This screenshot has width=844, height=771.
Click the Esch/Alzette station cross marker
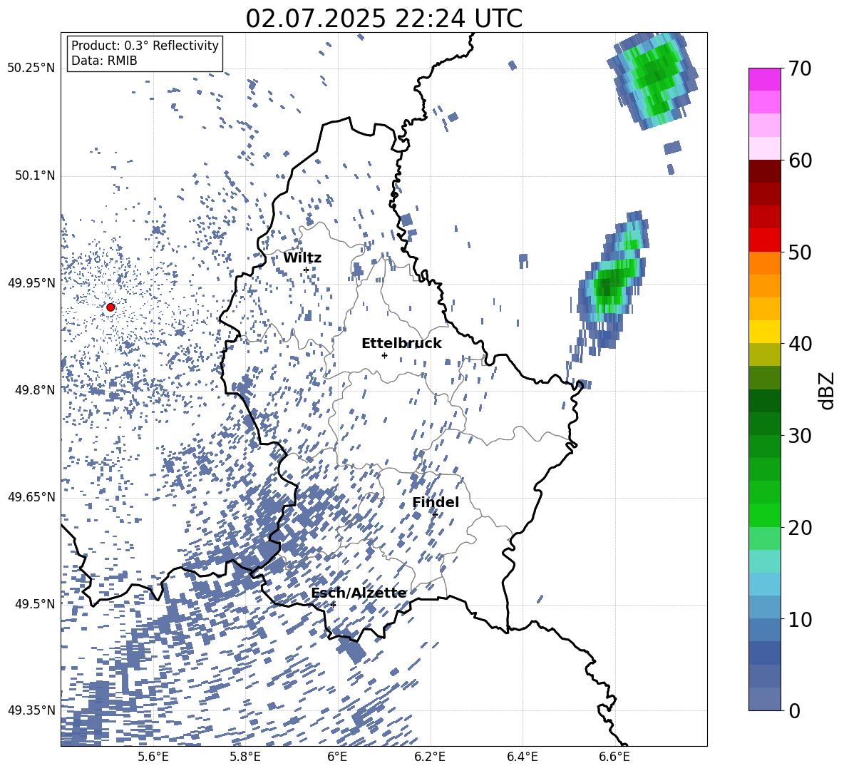(333, 605)
